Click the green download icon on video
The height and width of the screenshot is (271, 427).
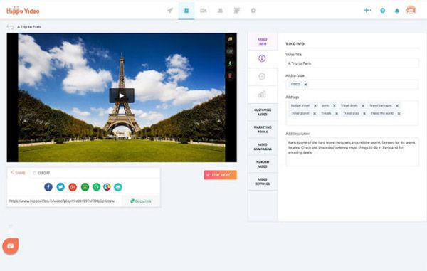(230, 63)
